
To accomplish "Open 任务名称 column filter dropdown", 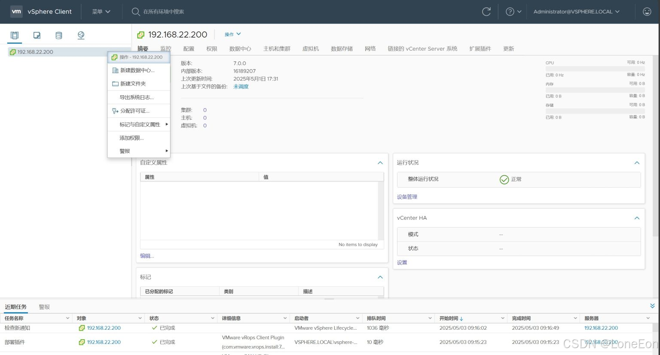I will pos(67,318).
